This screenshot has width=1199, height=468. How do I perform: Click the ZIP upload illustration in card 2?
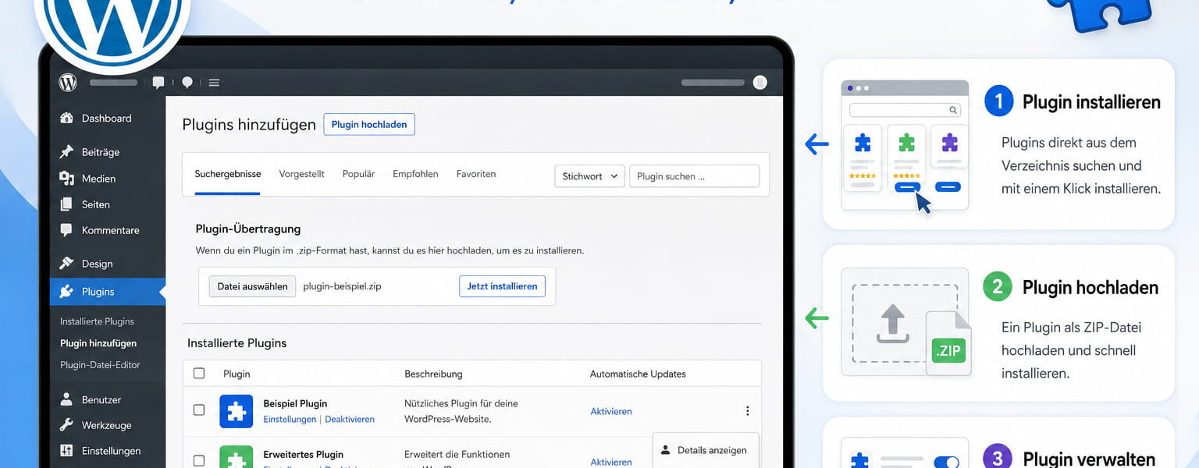(905, 322)
